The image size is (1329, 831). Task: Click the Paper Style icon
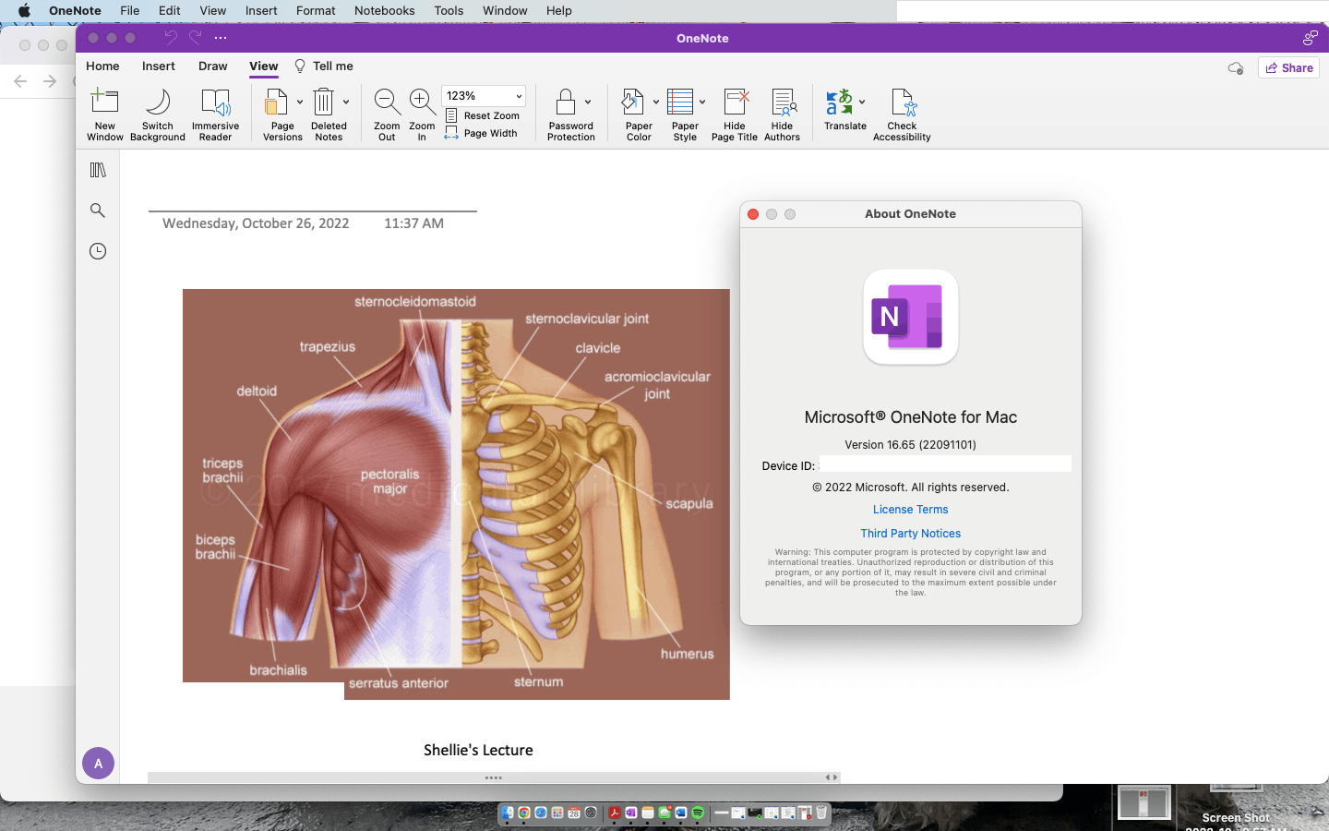click(x=680, y=102)
